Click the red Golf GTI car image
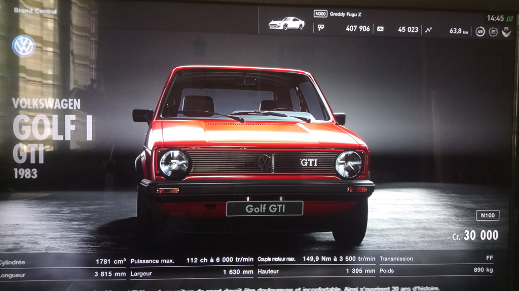Image resolution: width=519 pixels, height=291 pixels. (253, 155)
